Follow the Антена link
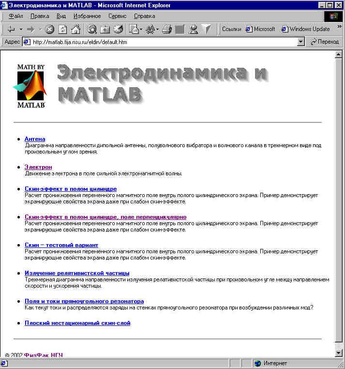The width and height of the screenshot is (345, 369). [35, 139]
